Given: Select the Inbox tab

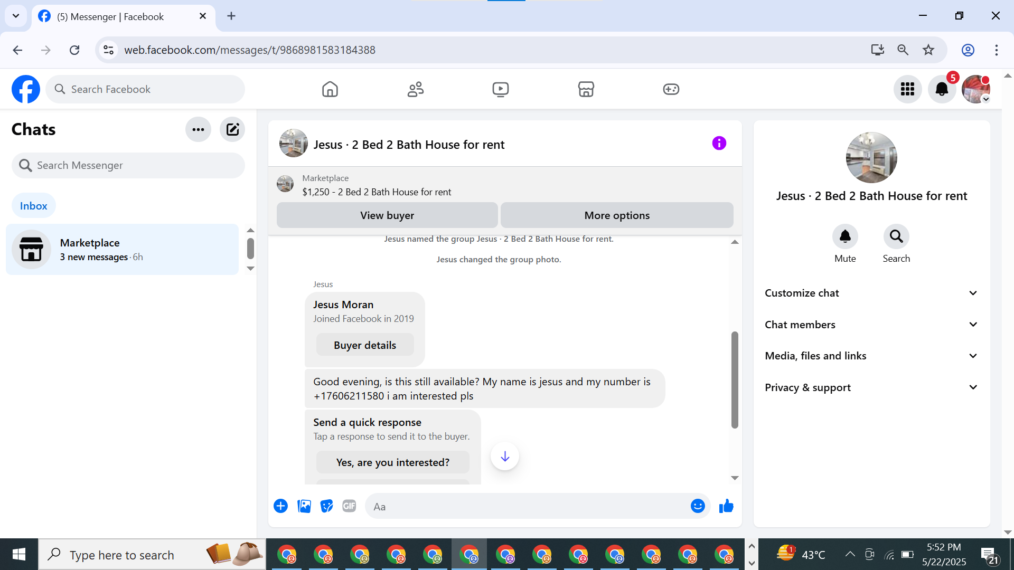Looking at the screenshot, I should click(34, 206).
